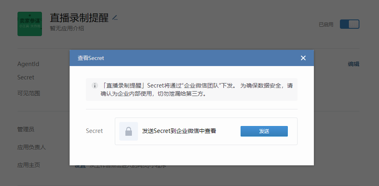
Task: Click the Secret label in background page
Action: click(26, 77)
